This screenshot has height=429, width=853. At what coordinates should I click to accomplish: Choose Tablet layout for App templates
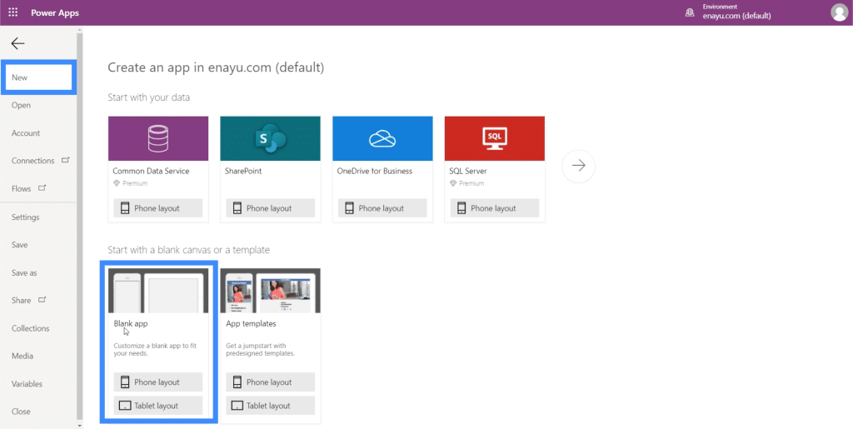(x=271, y=406)
